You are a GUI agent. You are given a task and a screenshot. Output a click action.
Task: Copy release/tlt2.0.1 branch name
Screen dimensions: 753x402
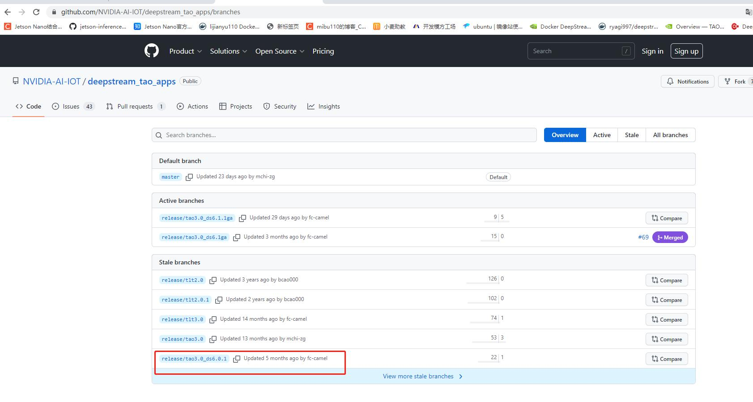click(x=219, y=300)
